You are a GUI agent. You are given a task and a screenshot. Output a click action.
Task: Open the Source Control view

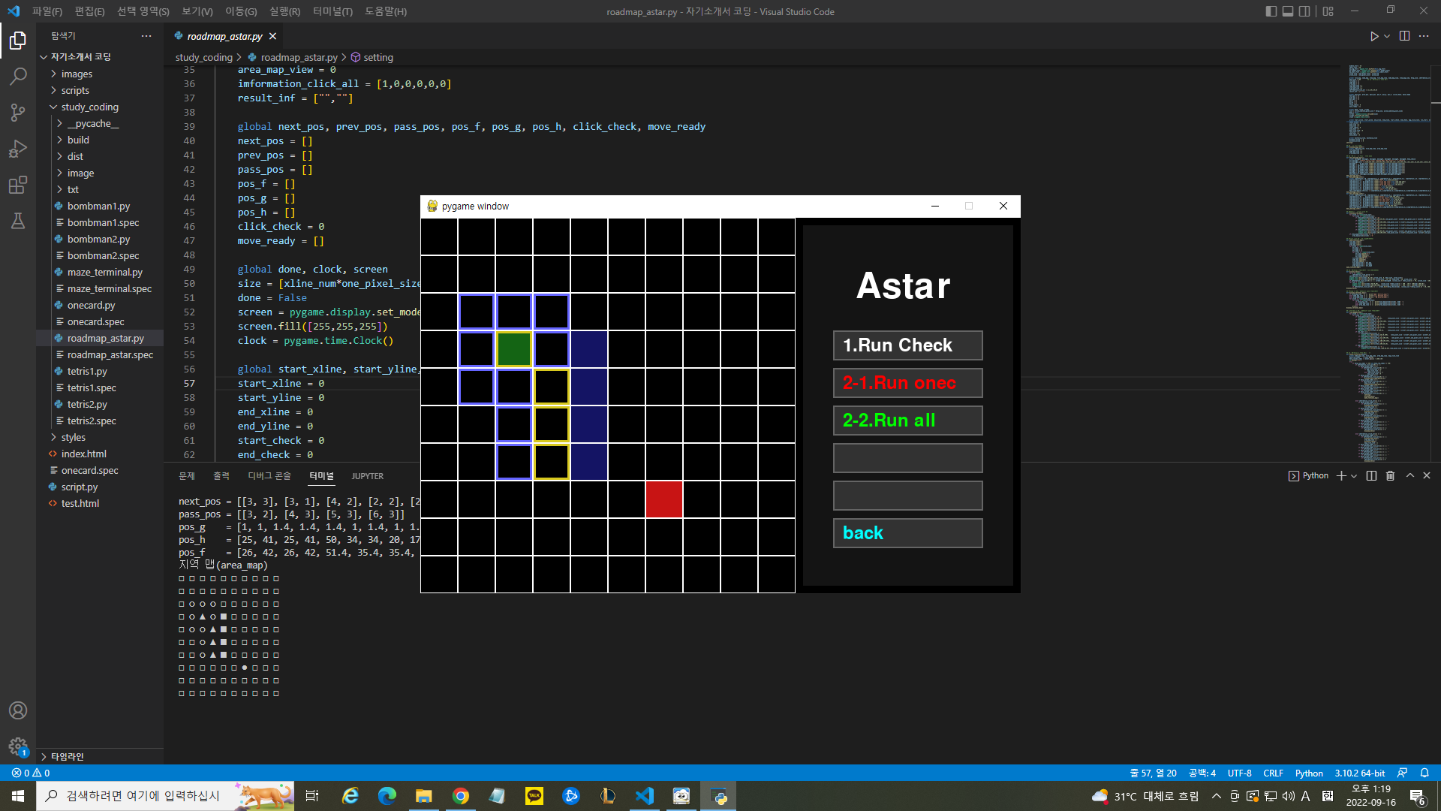tap(18, 113)
